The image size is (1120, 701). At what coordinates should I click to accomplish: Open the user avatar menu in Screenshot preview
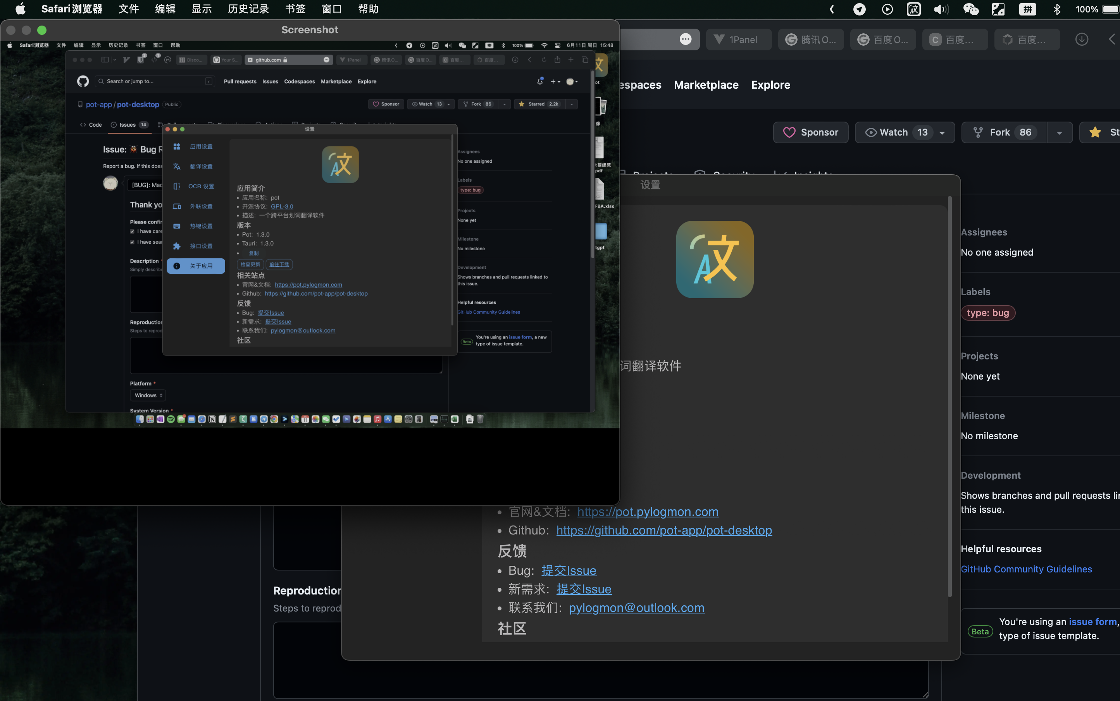point(572,82)
